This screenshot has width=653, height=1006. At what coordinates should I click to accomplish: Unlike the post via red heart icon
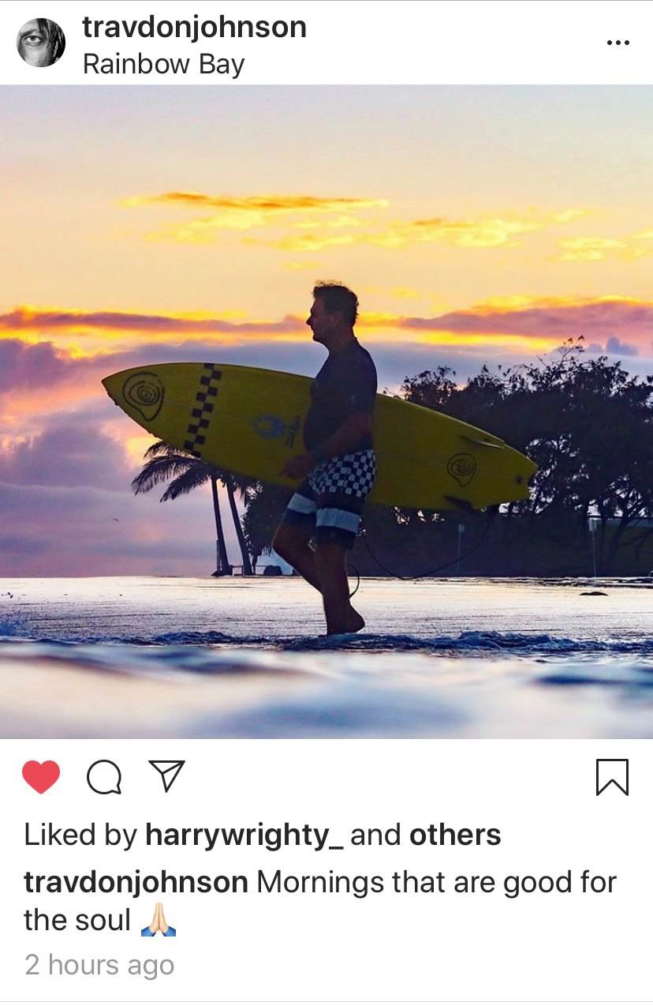click(41, 777)
